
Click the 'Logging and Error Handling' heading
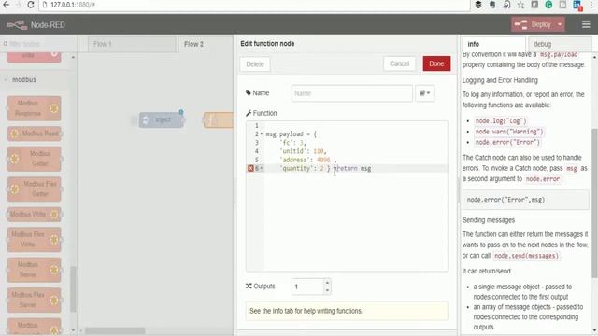500,80
